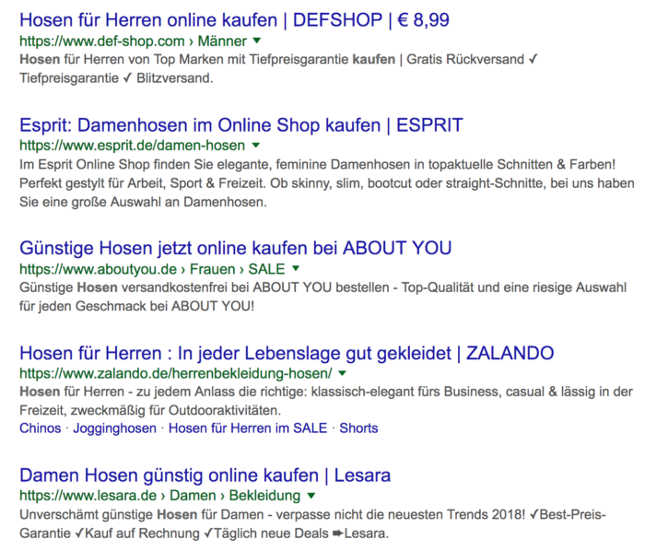
Task: Click the Esprit snippet starting 'Im Esprit Online Shop'
Action: [327, 183]
